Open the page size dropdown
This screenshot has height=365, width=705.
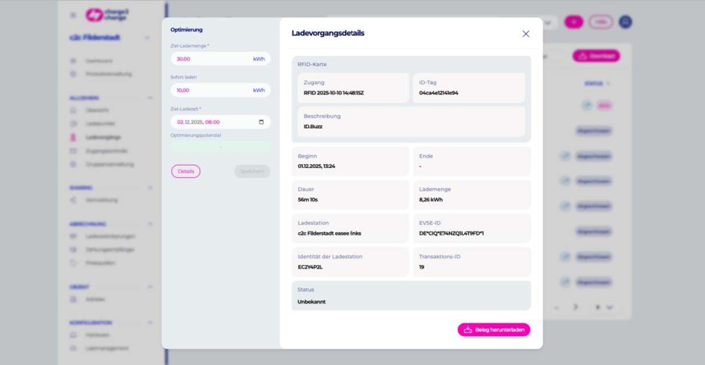coord(604,307)
